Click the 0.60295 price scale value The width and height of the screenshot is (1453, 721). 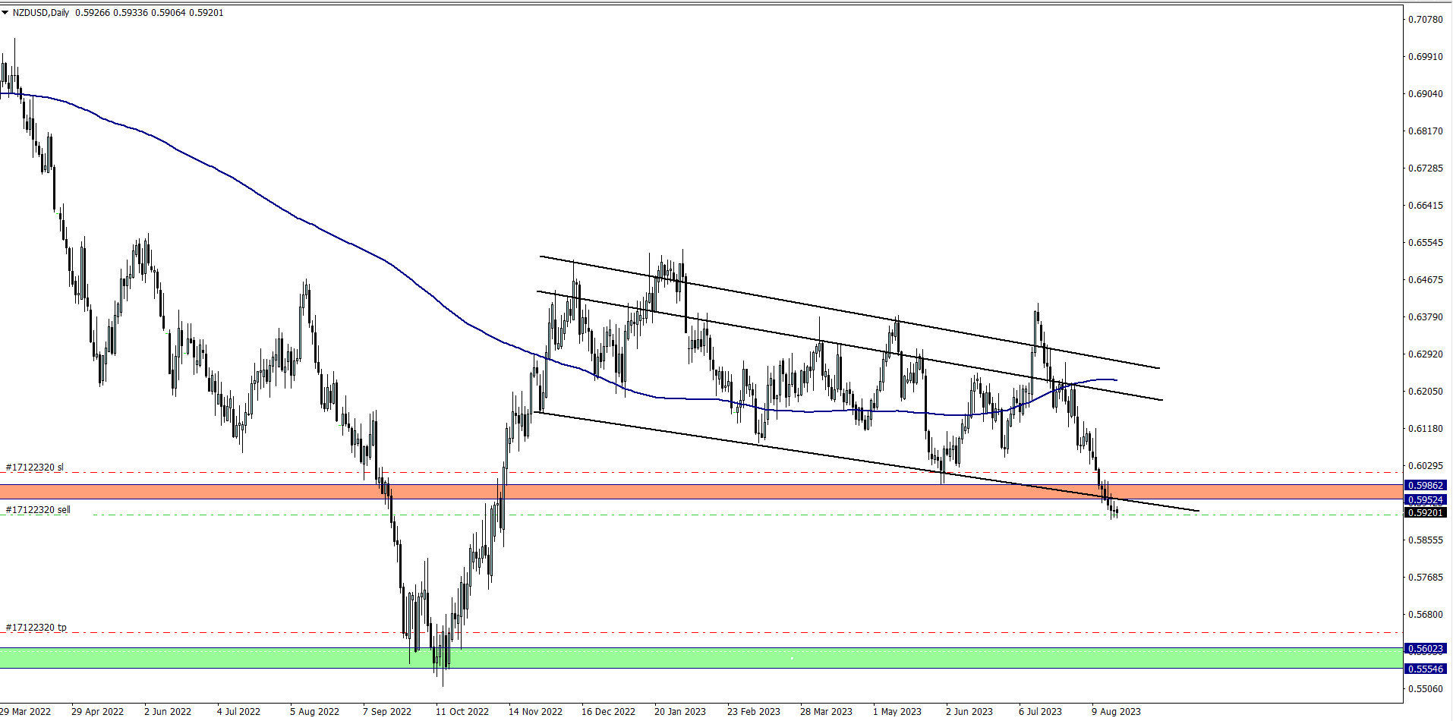(x=1425, y=465)
